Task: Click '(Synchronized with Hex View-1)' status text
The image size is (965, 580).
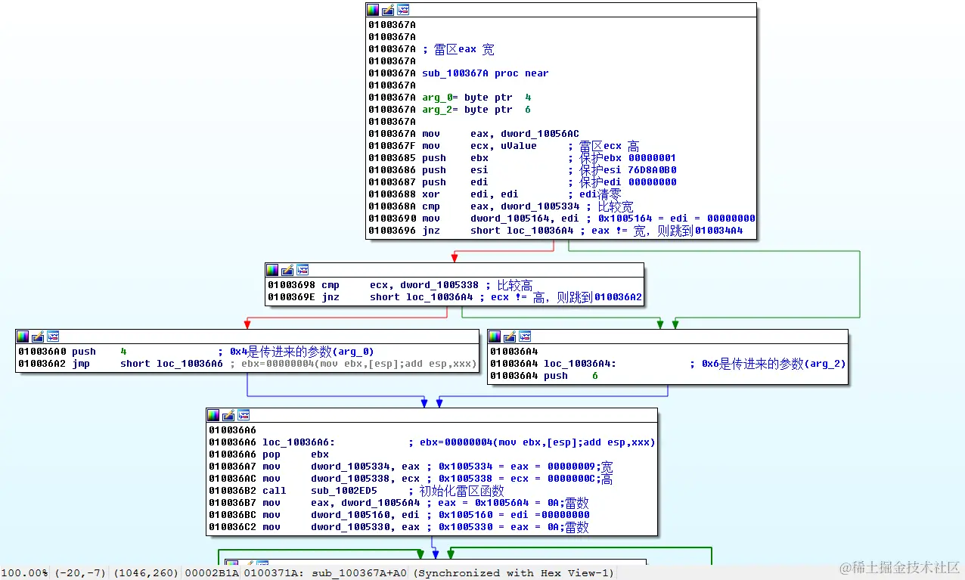Action: [x=514, y=573]
